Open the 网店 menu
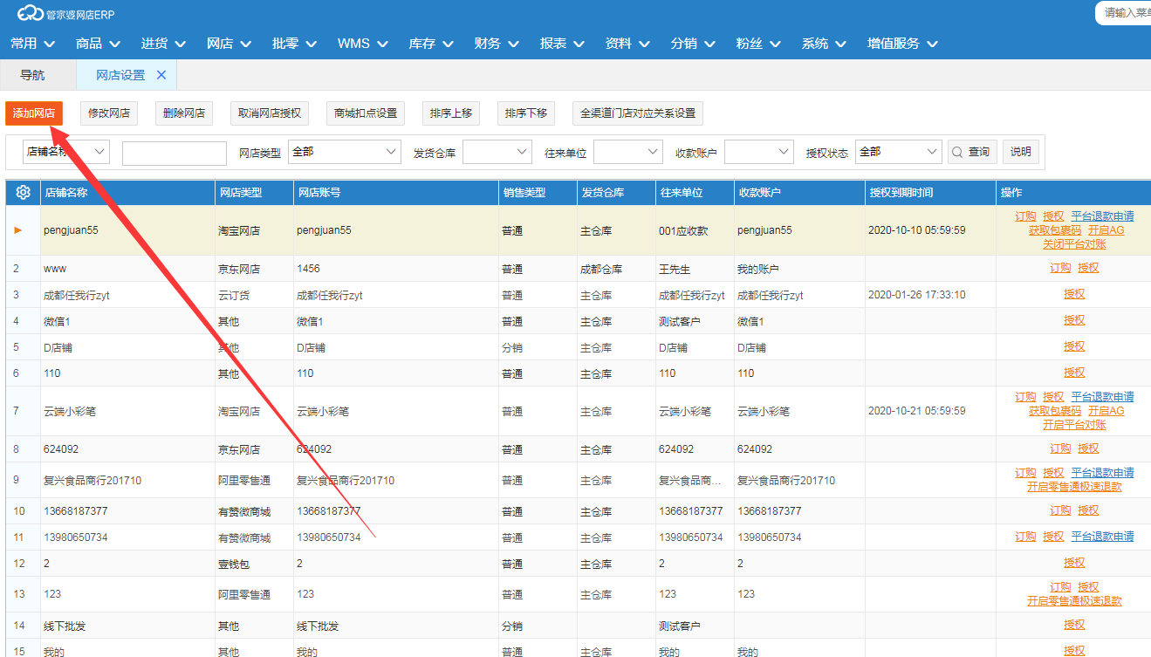The image size is (1151, 657). coord(230,44)
